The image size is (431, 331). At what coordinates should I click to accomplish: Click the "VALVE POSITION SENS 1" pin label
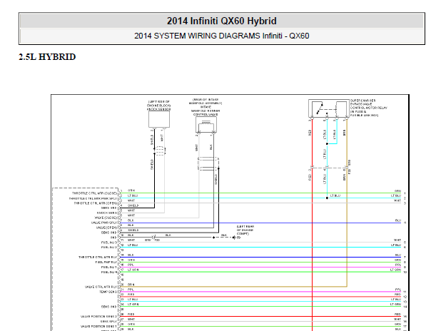tap(99, 326)
